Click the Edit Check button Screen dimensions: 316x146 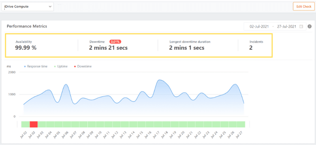coord(304,6)
